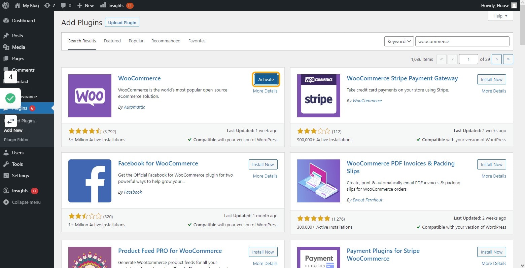Open More Details for Payment Plugins for Stripe
Viewport: 525px width, 268px height.
[x=494, y=263]
